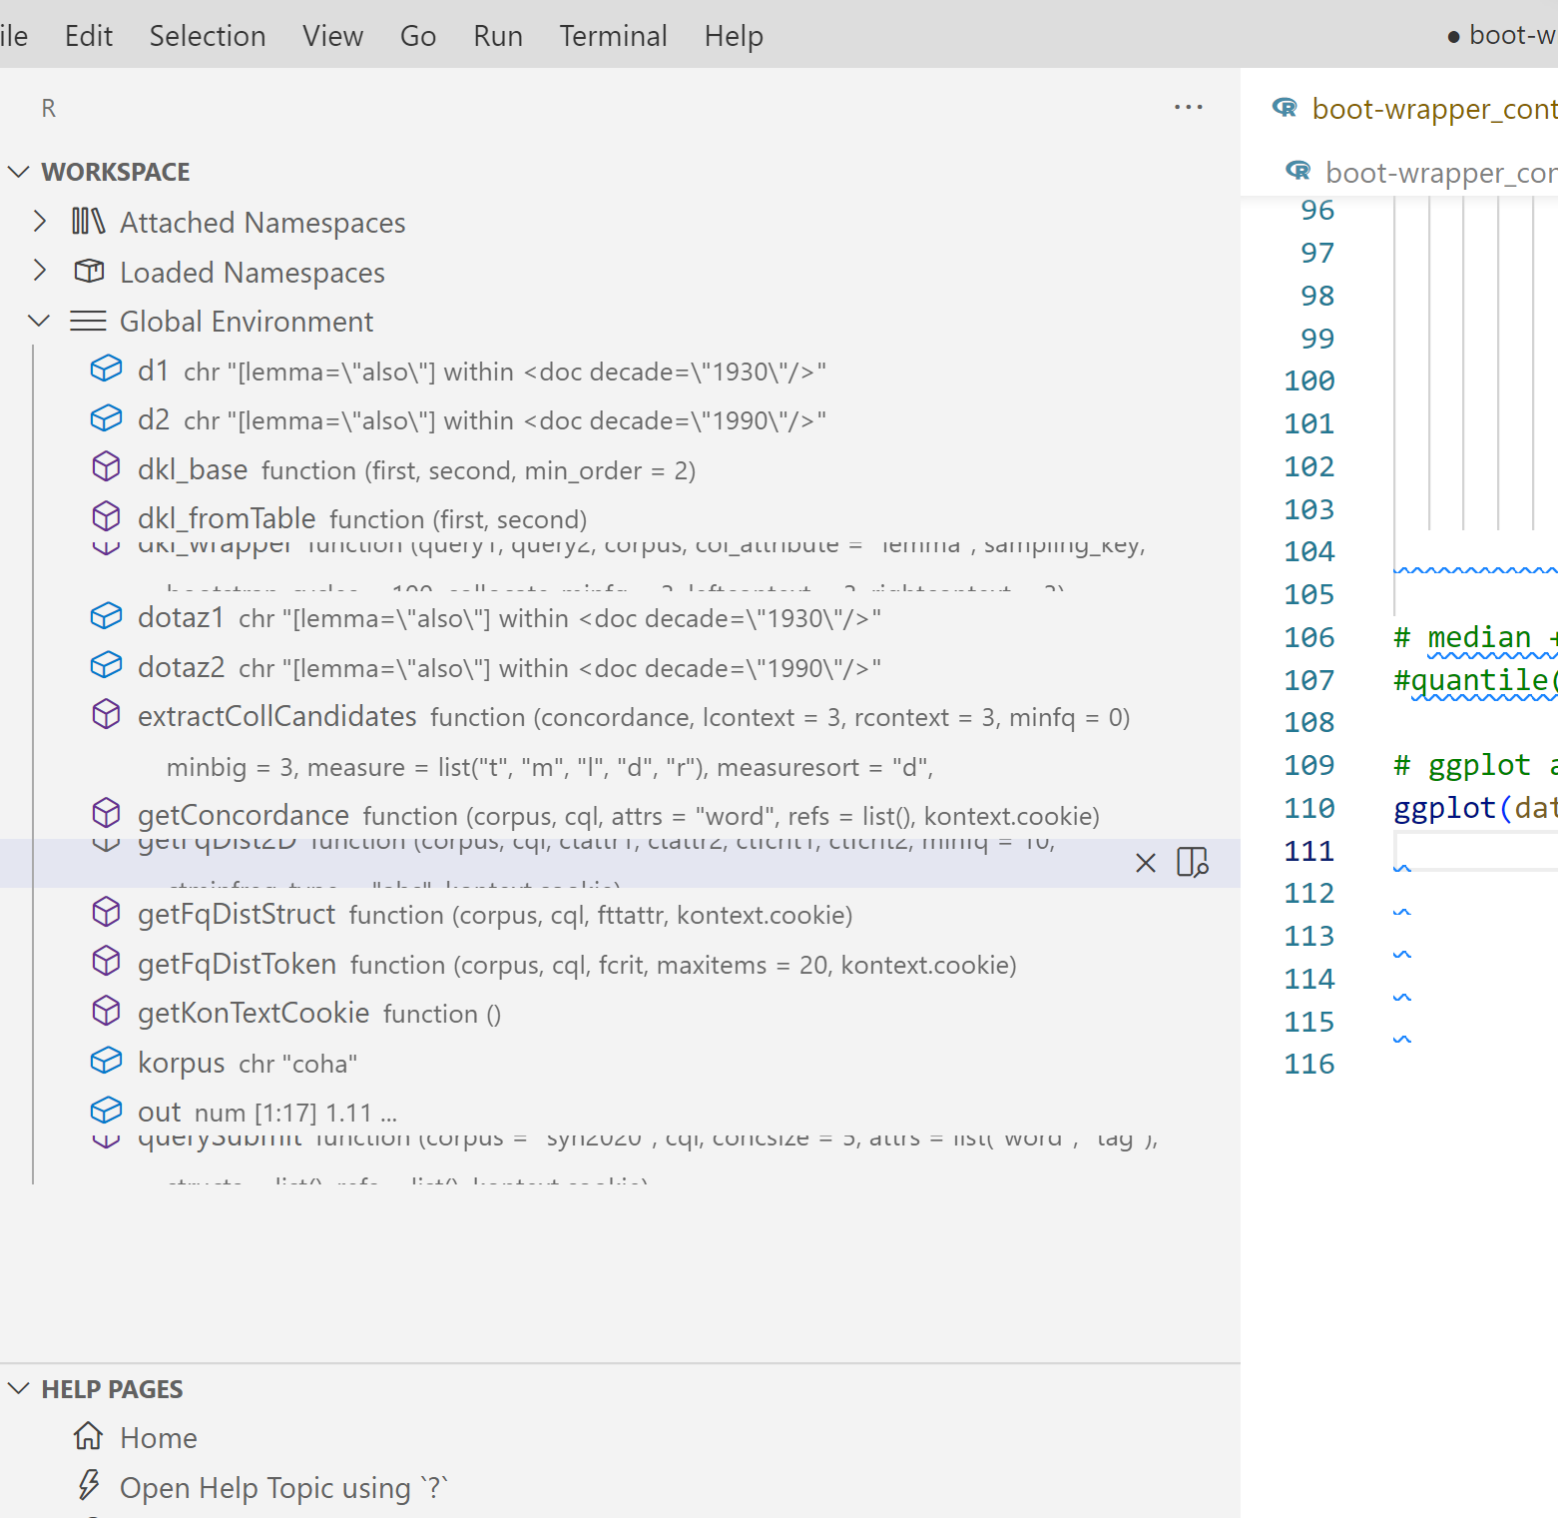
Task: Open the more actions ellipsis in the R pane
Action: pyautogui.click(x=1188, y=107)
